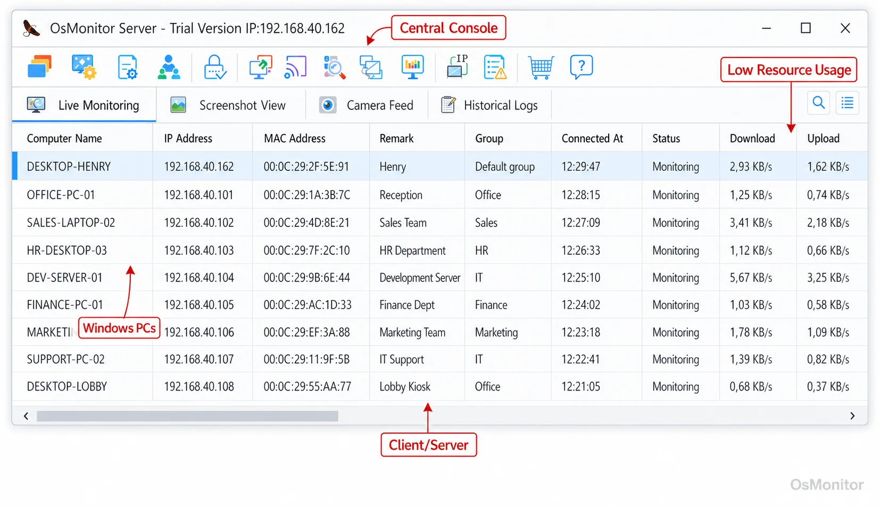Click the remote screen share monitor icon
This screenshot has width=880, height=506.
pyautogui.click(x=260, y=67)
